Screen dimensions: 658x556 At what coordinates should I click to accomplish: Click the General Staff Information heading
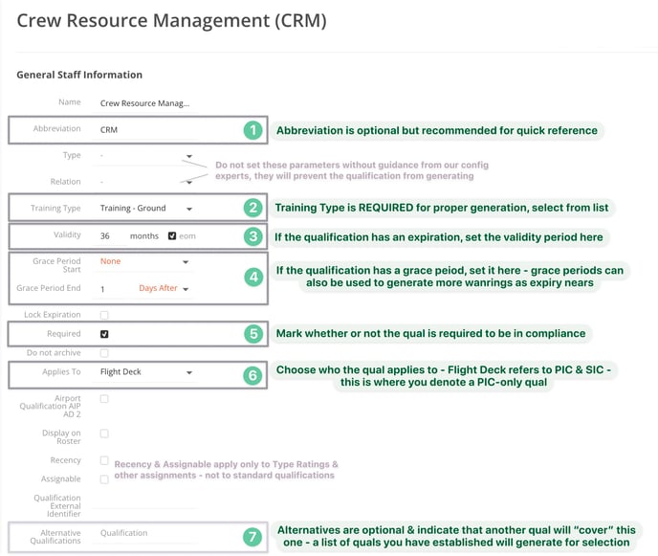point(79,75)
